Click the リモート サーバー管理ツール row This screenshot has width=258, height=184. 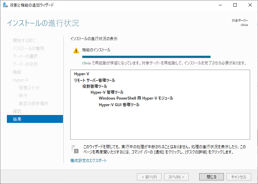coord(95,80)
